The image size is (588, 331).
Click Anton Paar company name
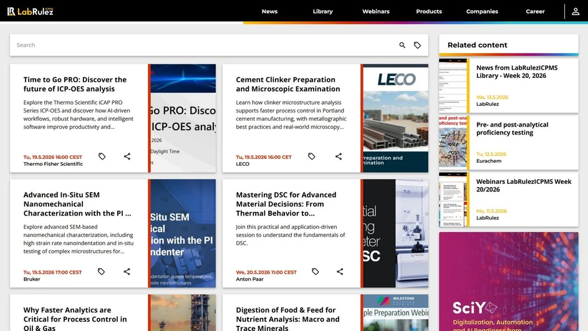[250, 279]
